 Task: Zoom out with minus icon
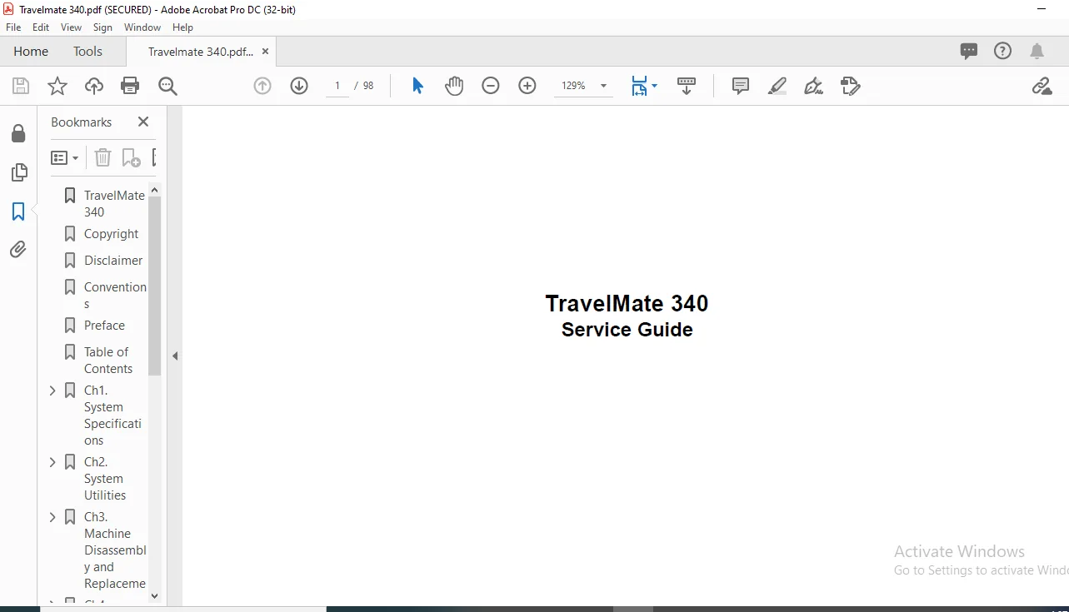point(491,86)
